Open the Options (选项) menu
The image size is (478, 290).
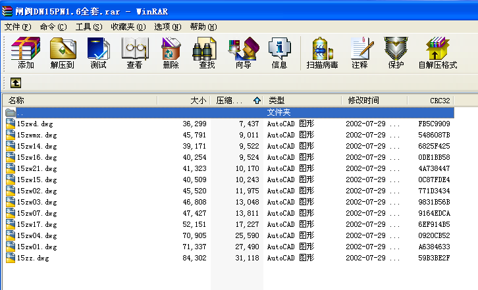(x=168, y=27)
